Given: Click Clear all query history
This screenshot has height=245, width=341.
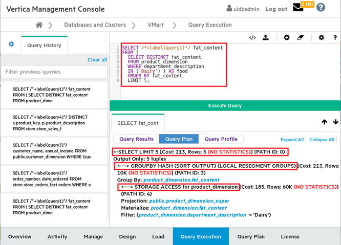Looking at the screenshot, I should (97, 60).
